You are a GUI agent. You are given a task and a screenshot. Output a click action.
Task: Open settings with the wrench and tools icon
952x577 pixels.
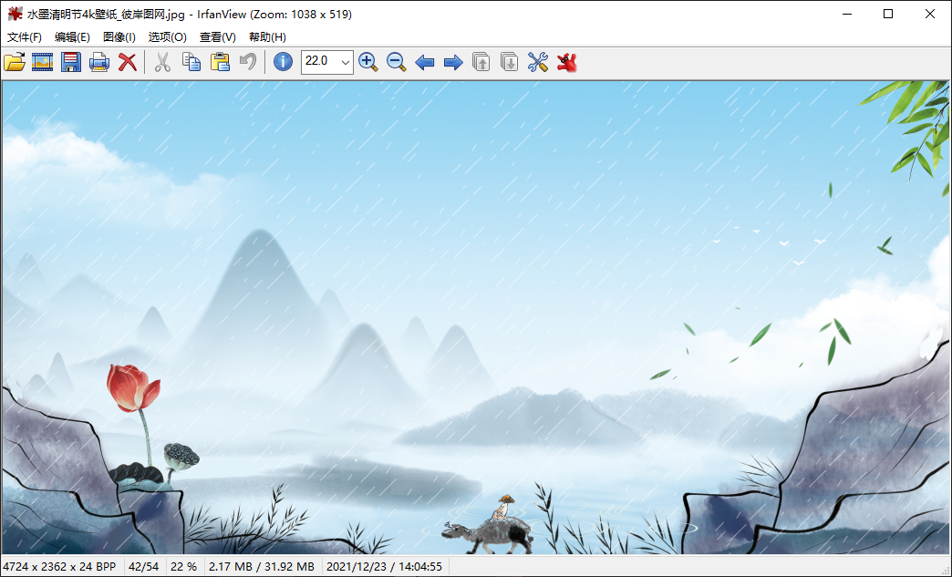coord(538,62)
